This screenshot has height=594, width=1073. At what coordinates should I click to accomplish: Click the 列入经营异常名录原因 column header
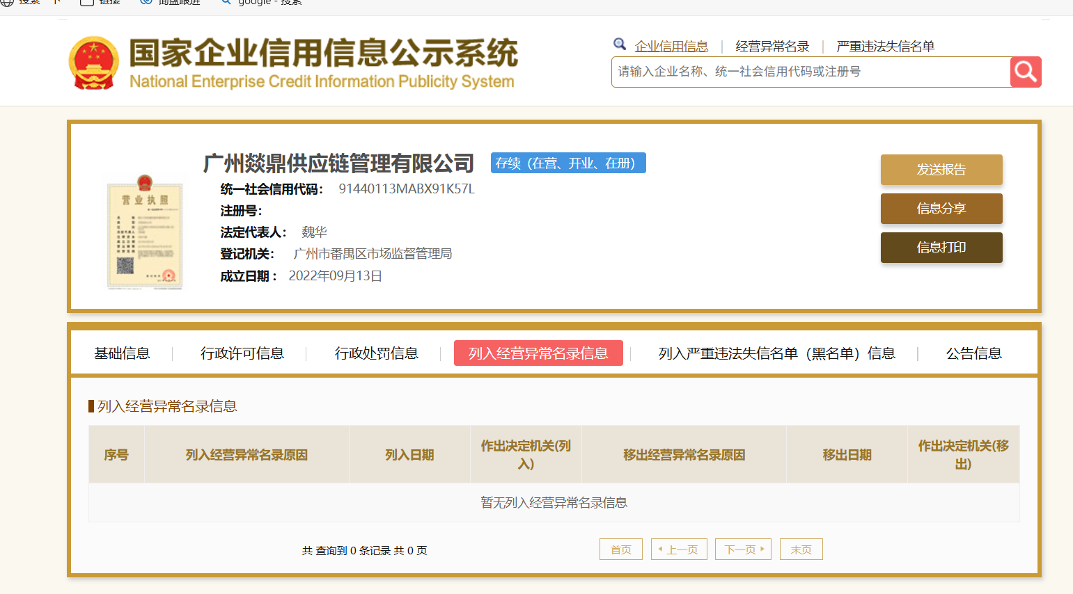tap(246, 455)
